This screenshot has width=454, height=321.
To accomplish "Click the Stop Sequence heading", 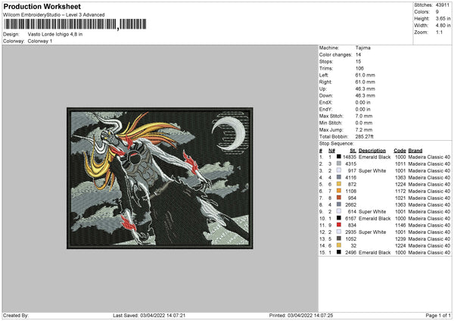I will [337, 144].
